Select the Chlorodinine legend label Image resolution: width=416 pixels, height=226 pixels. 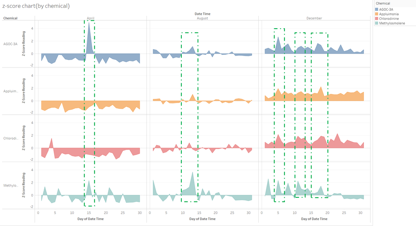click(x=389, y=19)
